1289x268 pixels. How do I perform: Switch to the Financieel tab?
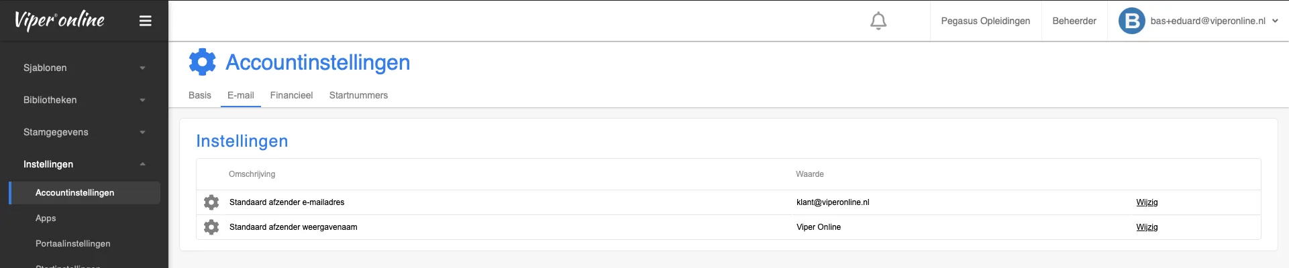pyautogui.click(x=291, y=95)
